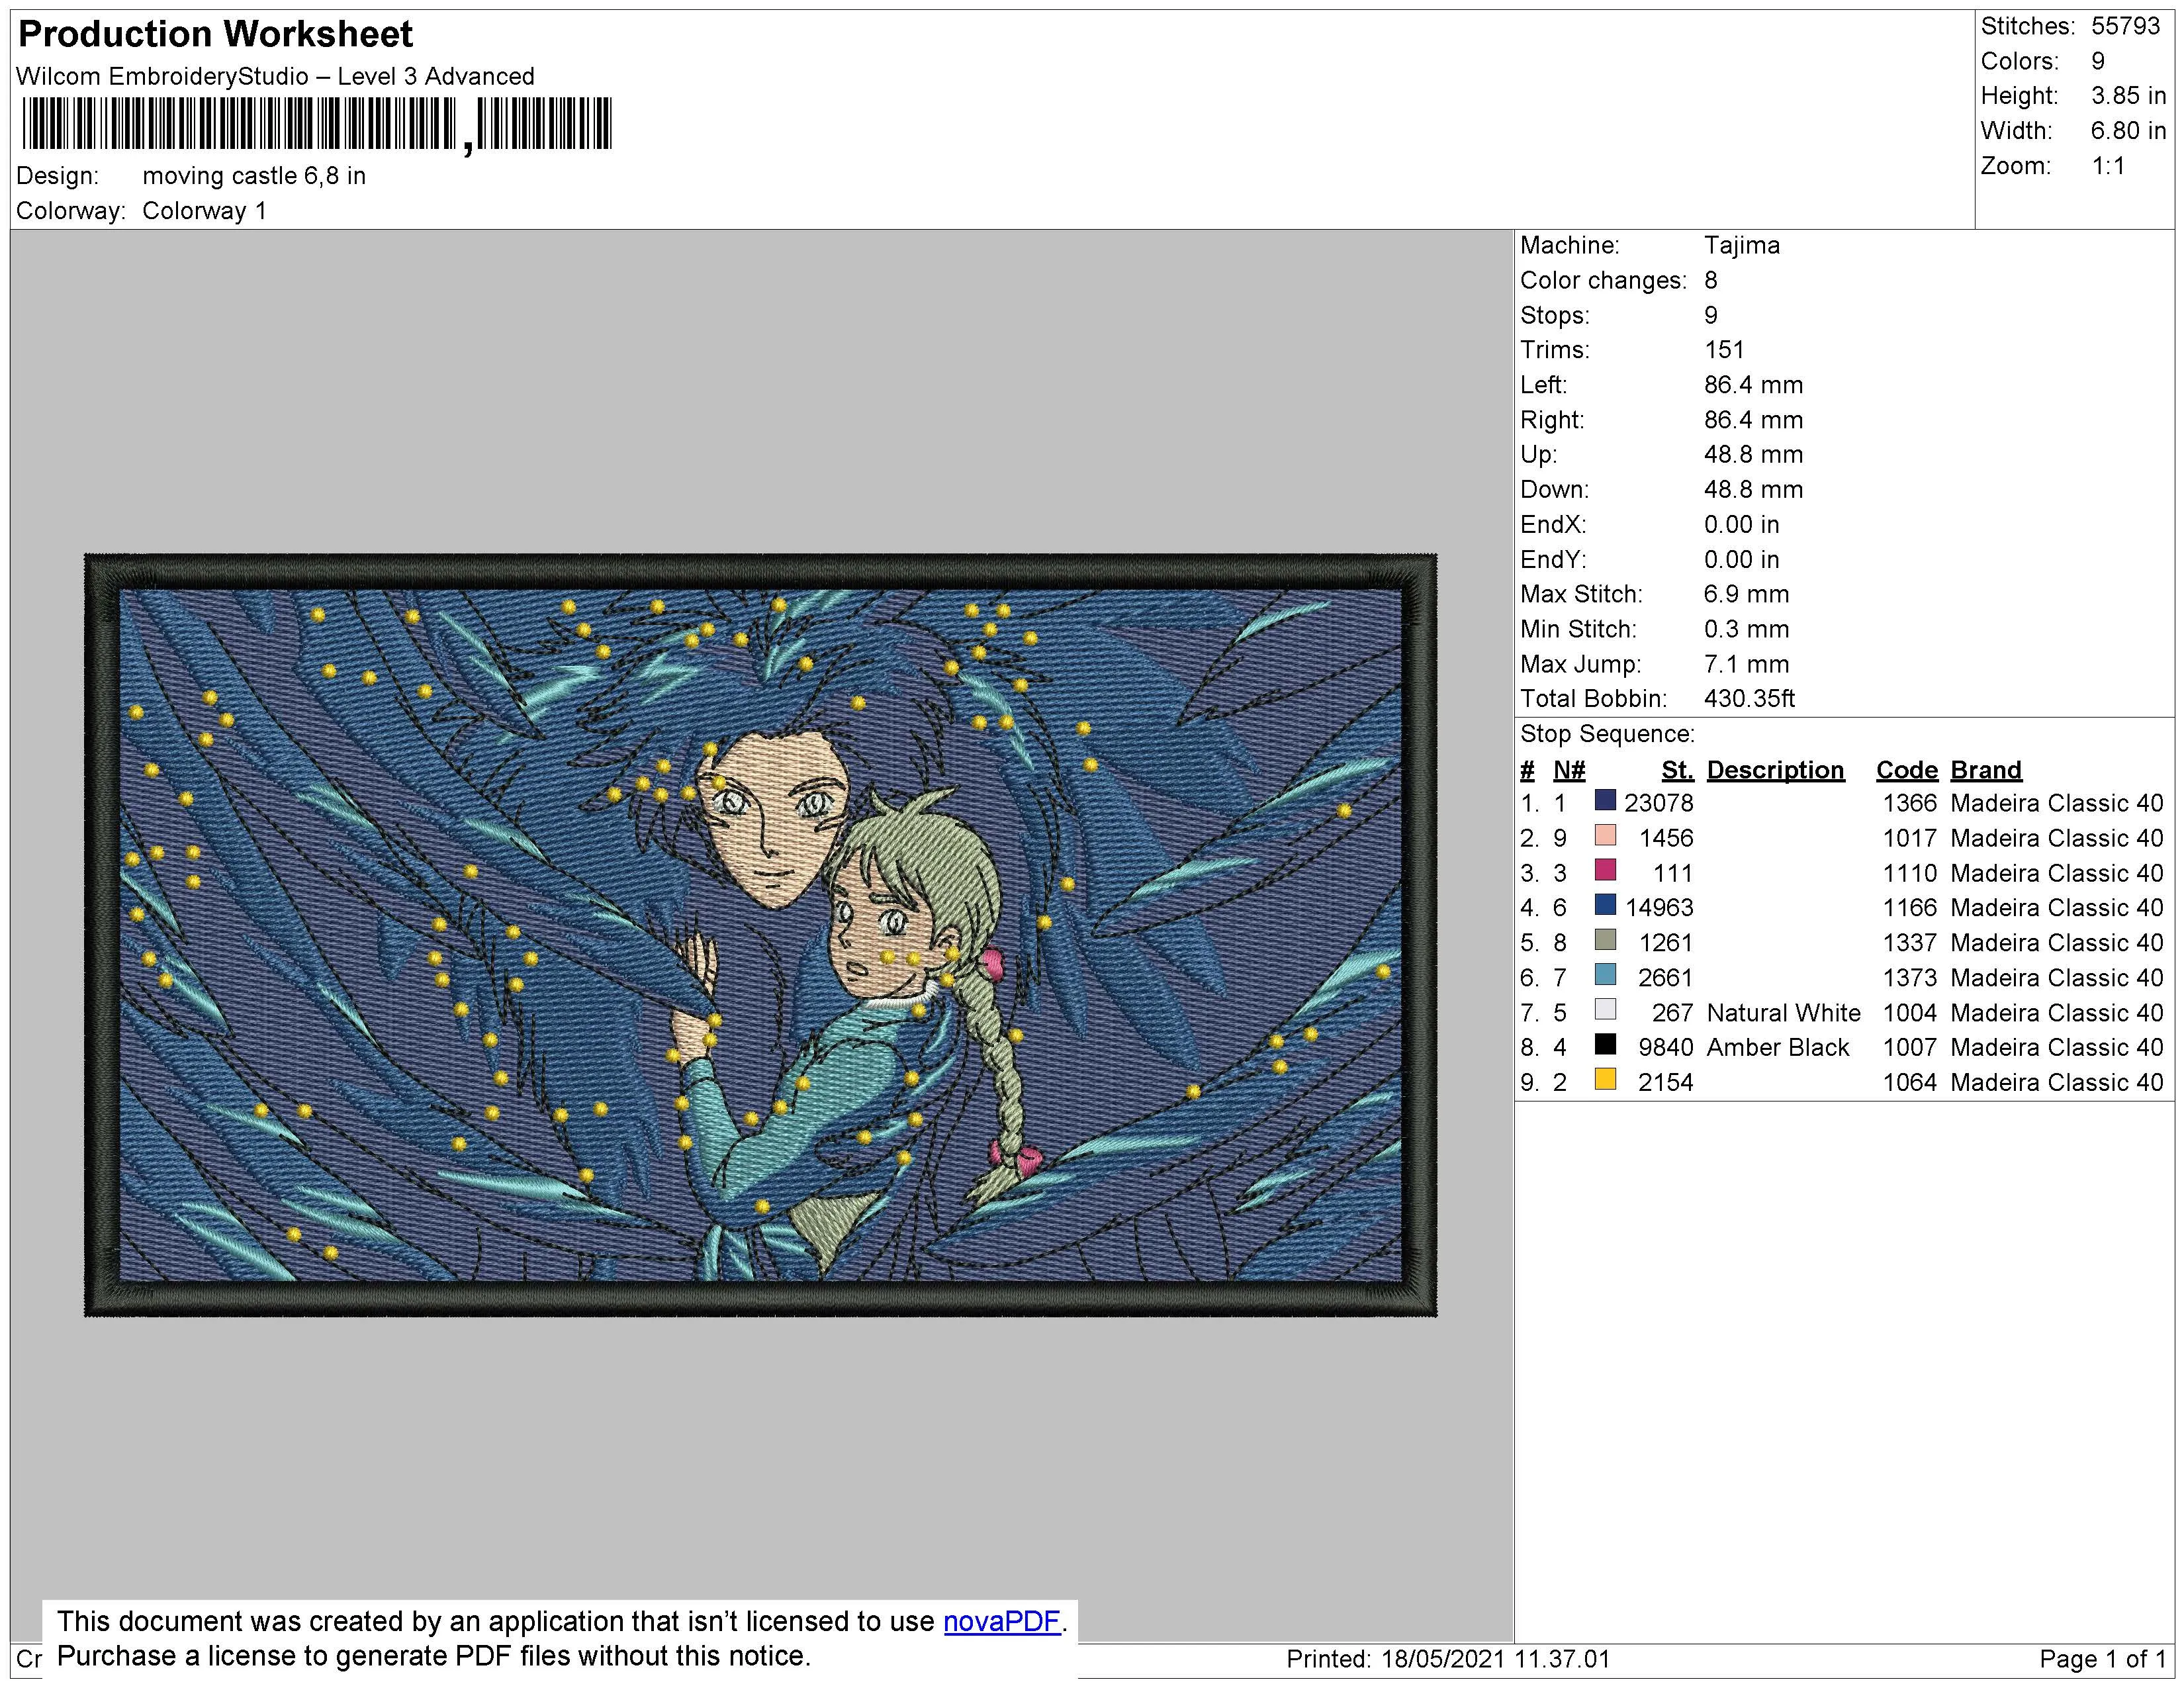Click the embroidery design preview image
Viewport: 2184px width, 1688px height.
click(760, 935)
